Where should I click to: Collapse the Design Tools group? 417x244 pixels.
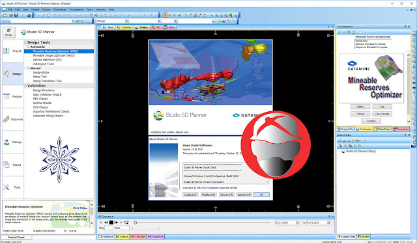26,42
